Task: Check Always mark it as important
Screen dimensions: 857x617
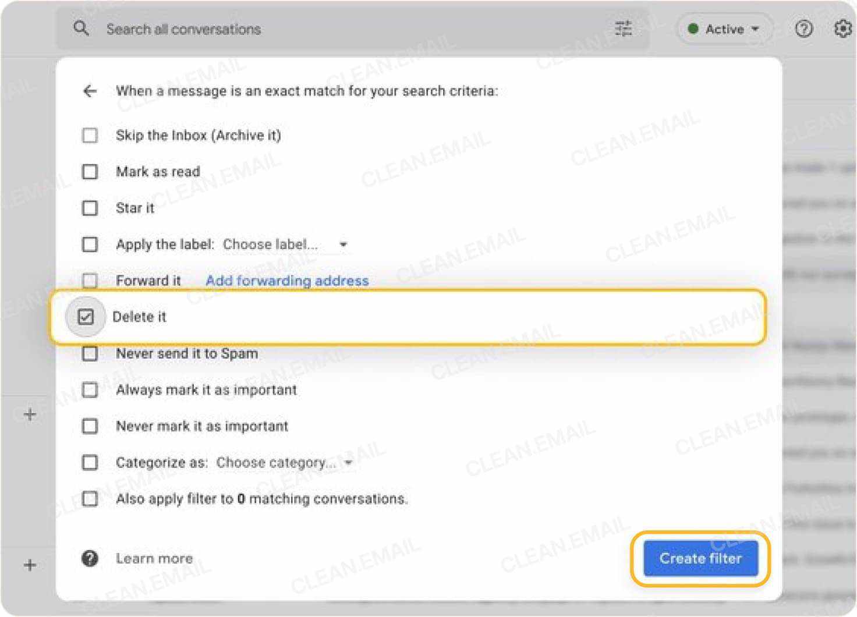Action: [x=89, y=389]
